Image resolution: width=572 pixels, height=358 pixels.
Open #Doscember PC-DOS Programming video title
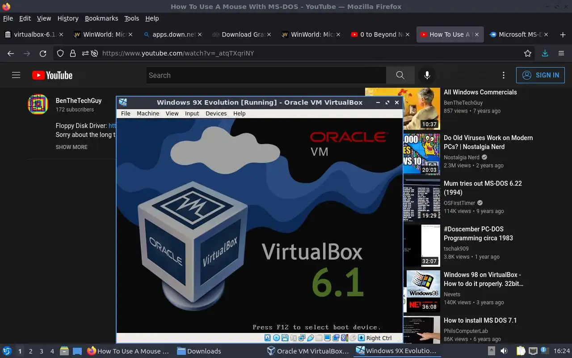pyautogui.click(x=478, y=234)
